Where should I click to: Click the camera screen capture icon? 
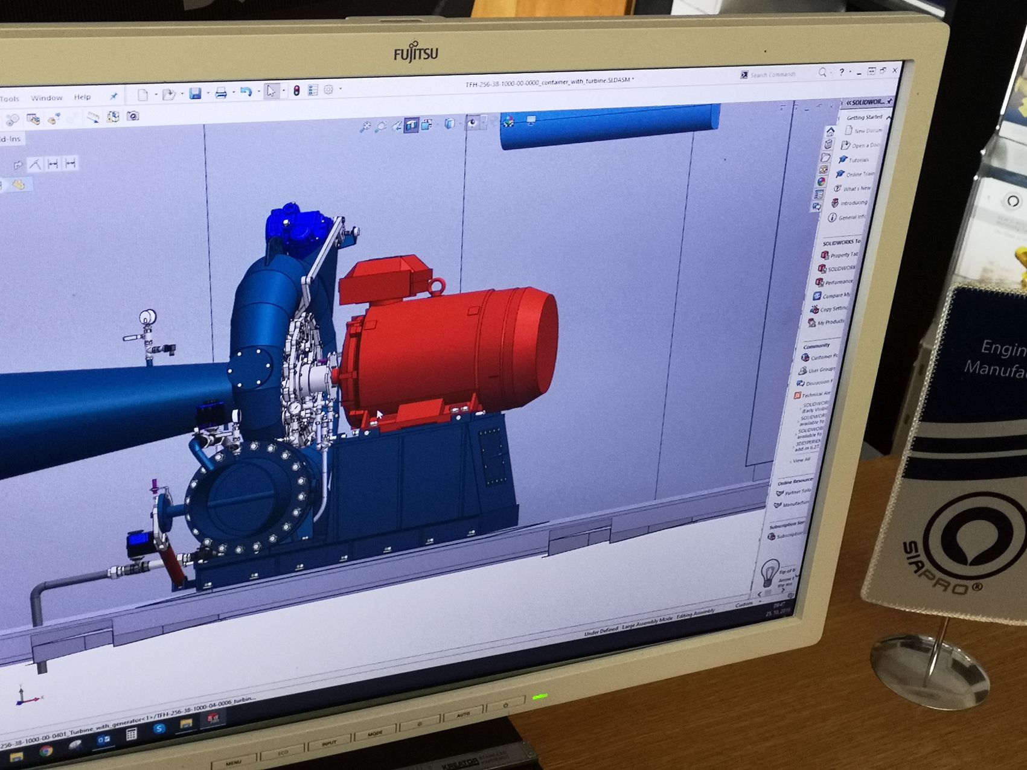click(133, 116)
